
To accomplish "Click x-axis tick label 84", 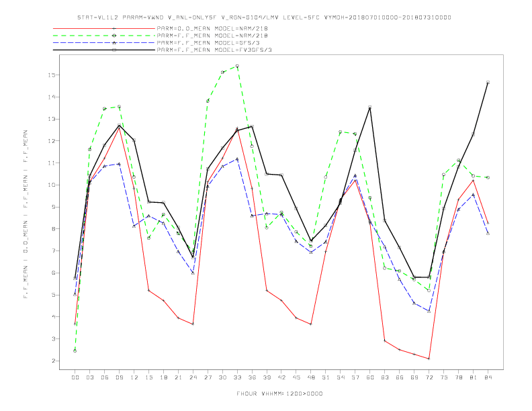I will pos(488,377).
